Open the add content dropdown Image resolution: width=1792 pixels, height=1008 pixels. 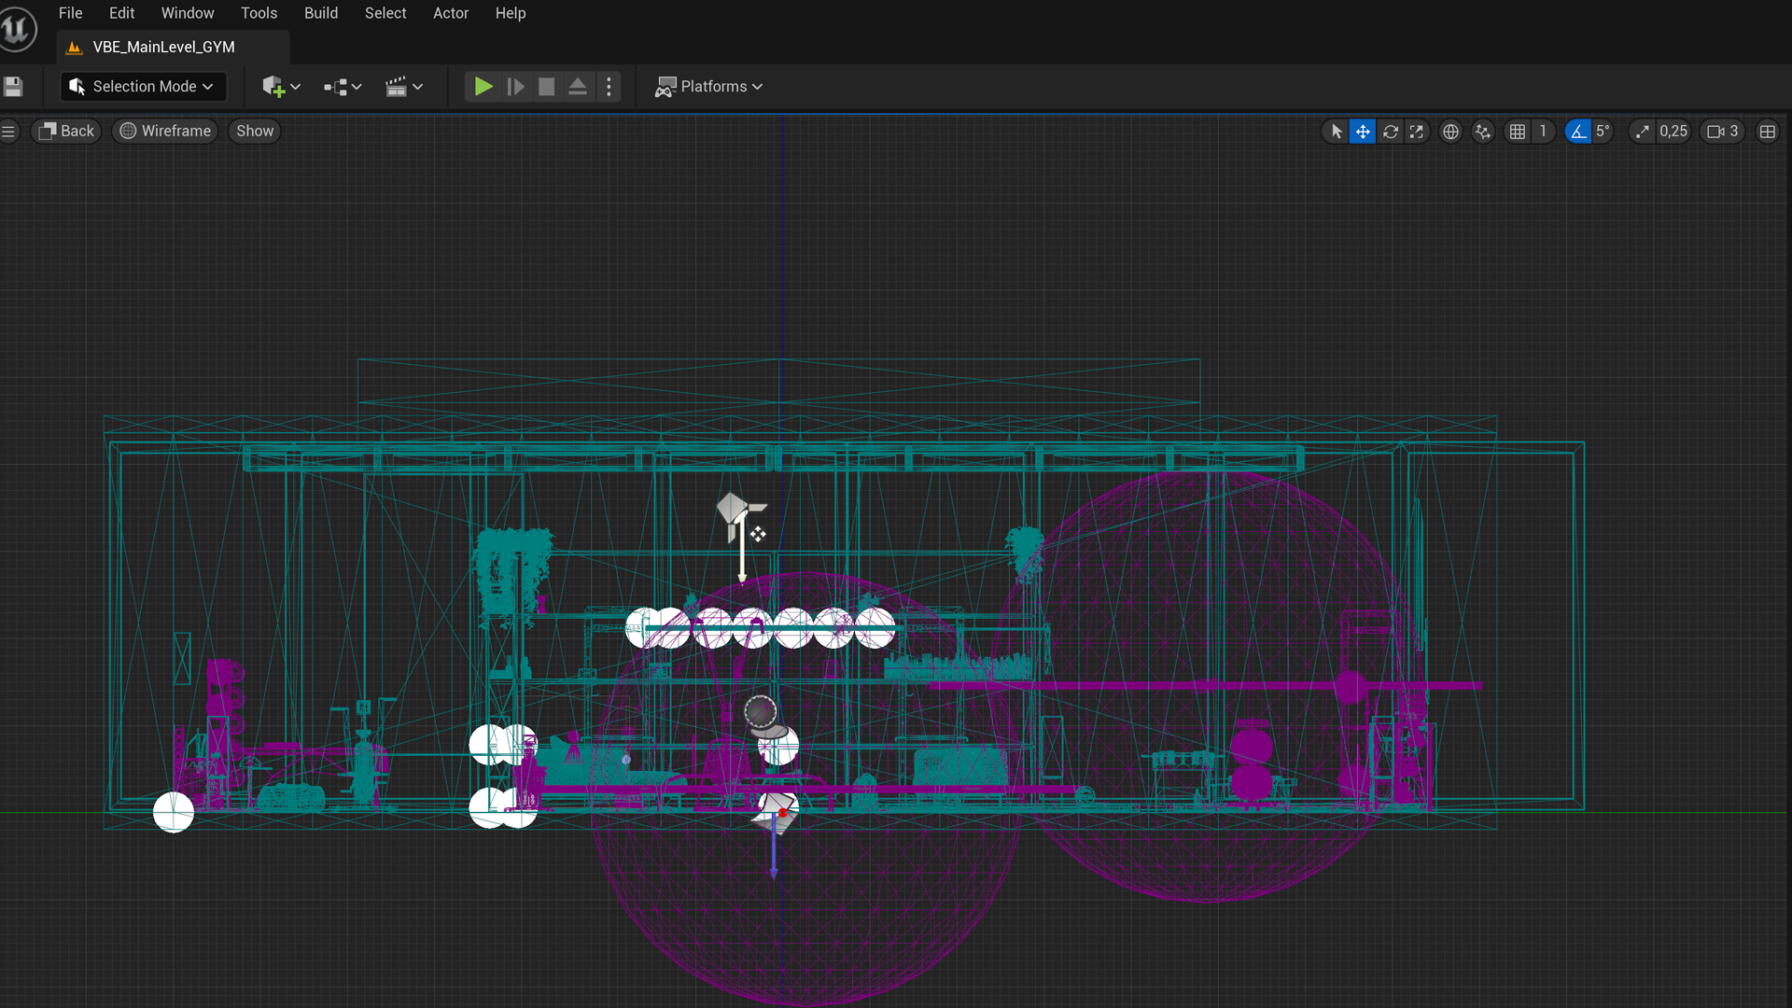pyautogui.click(x=281, y=87)
